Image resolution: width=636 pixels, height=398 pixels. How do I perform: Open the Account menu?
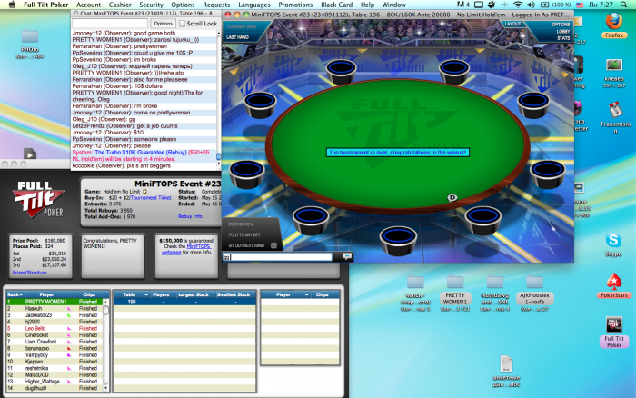coord(88,5)
